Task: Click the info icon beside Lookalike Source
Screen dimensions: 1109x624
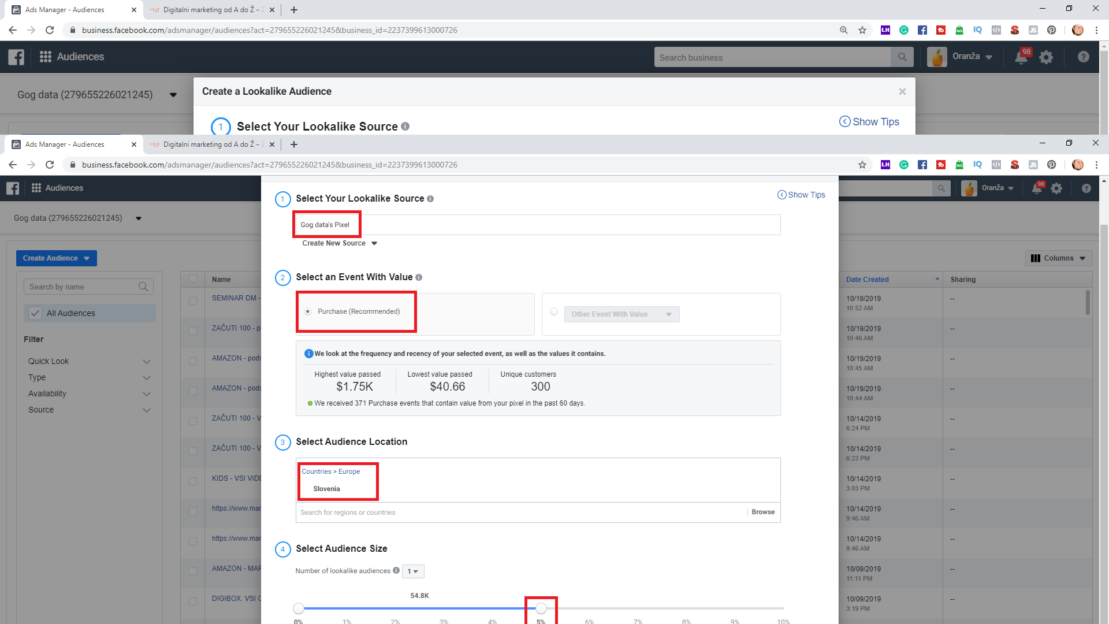Action: (430, 199)
